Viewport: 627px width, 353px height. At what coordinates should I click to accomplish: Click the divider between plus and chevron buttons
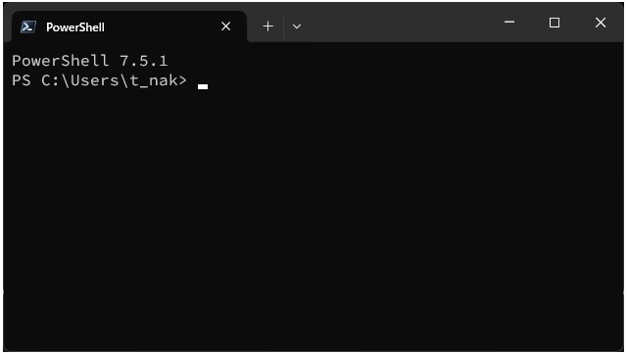283,26
